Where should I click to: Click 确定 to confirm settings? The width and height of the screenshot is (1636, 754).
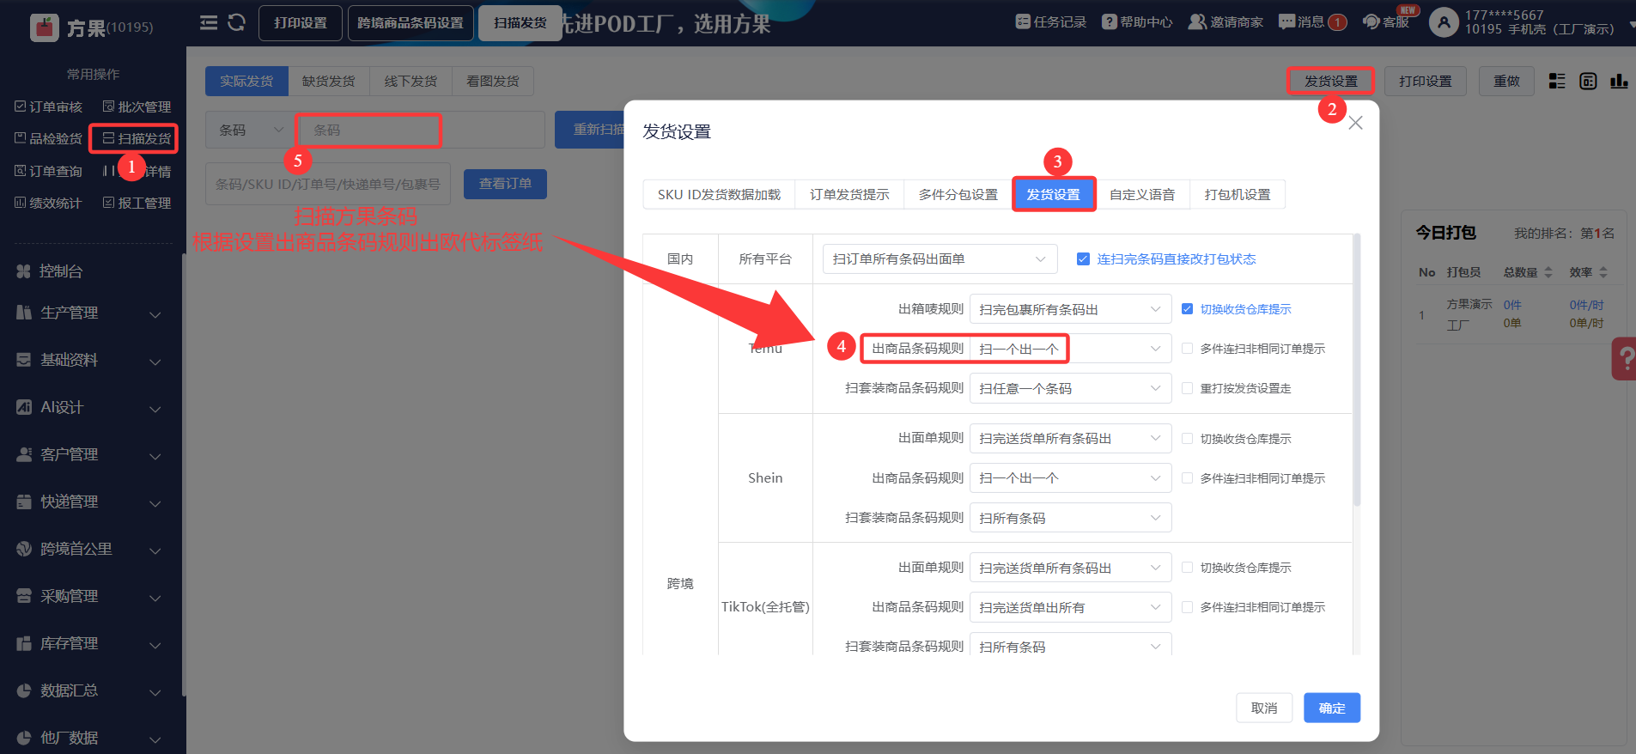(1332, 708)
